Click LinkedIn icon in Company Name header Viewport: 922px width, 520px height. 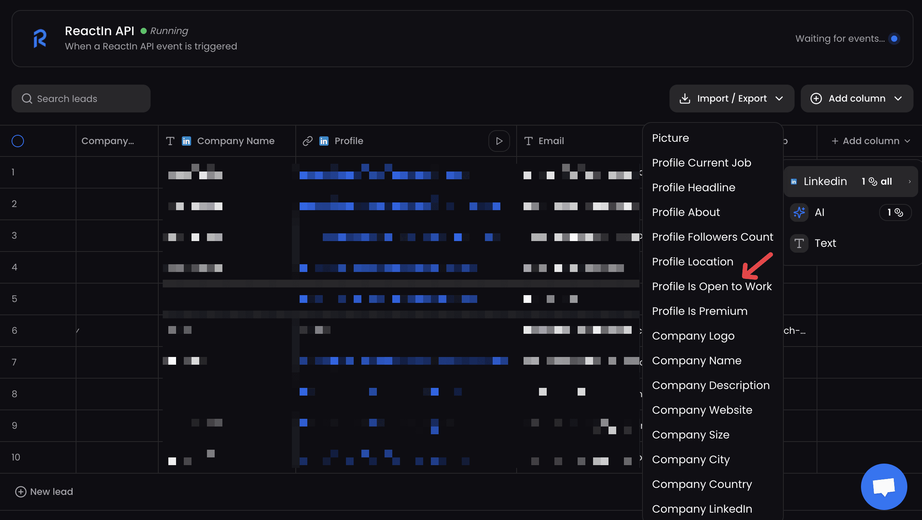(186, 141)
